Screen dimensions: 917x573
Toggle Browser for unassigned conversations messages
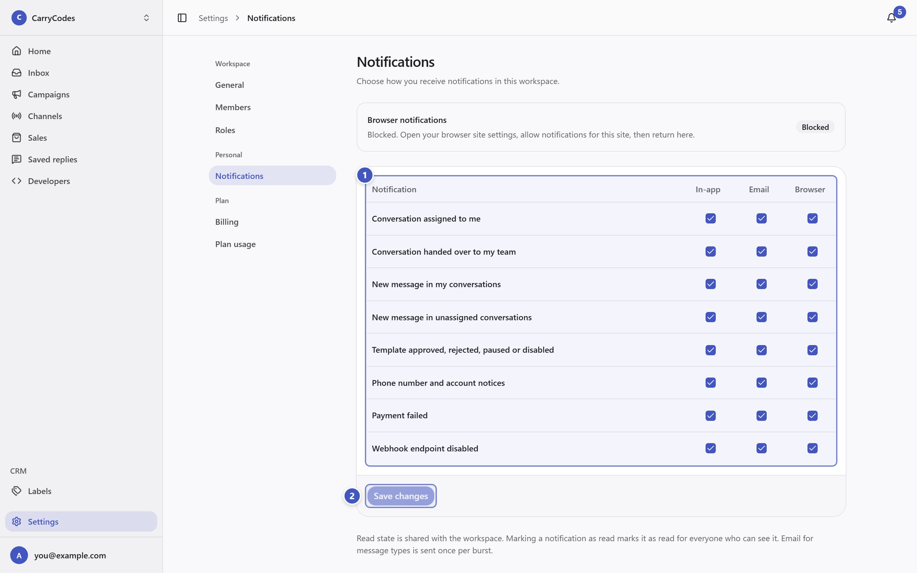tap(813, 317)
